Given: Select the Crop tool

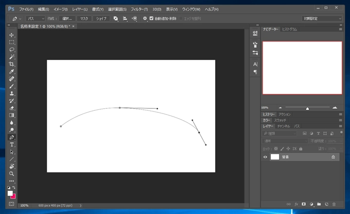Looking at the screenshot, I should pos(12,64).
